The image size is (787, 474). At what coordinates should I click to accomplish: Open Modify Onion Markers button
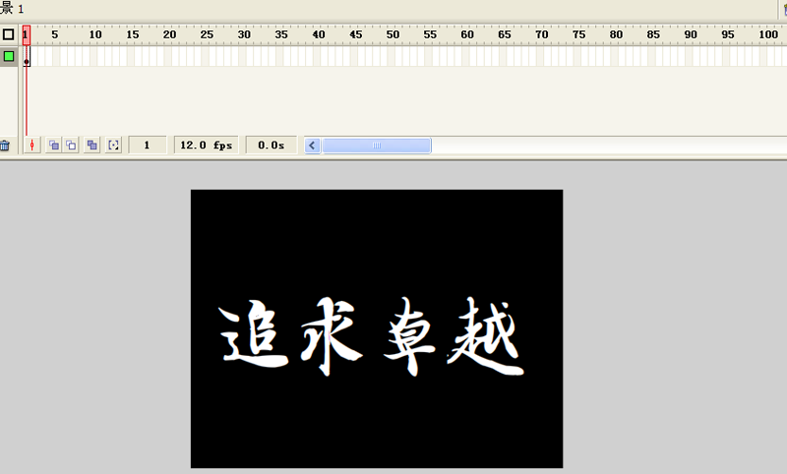click(113, 146)
